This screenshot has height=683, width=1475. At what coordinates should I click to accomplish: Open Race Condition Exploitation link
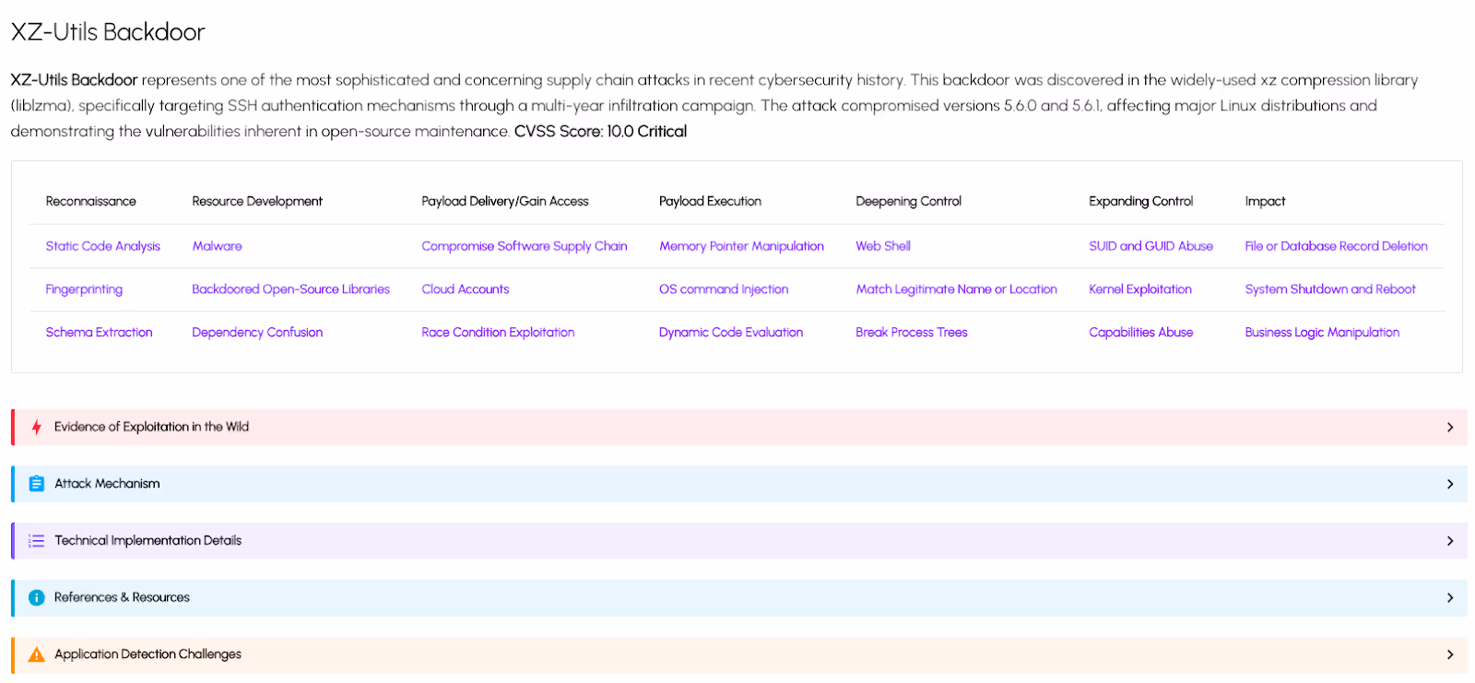498,333
